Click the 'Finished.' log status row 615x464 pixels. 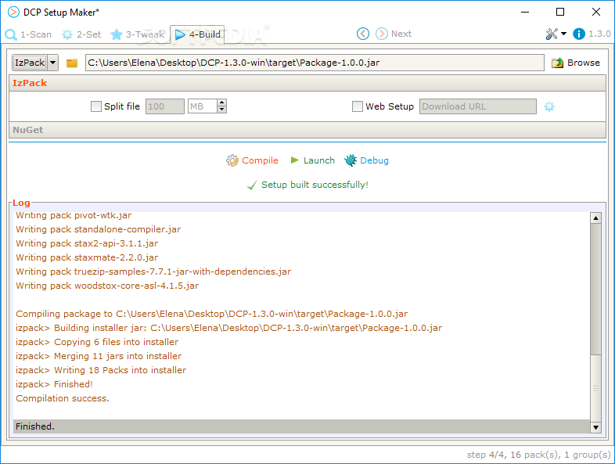pos(301,426)
